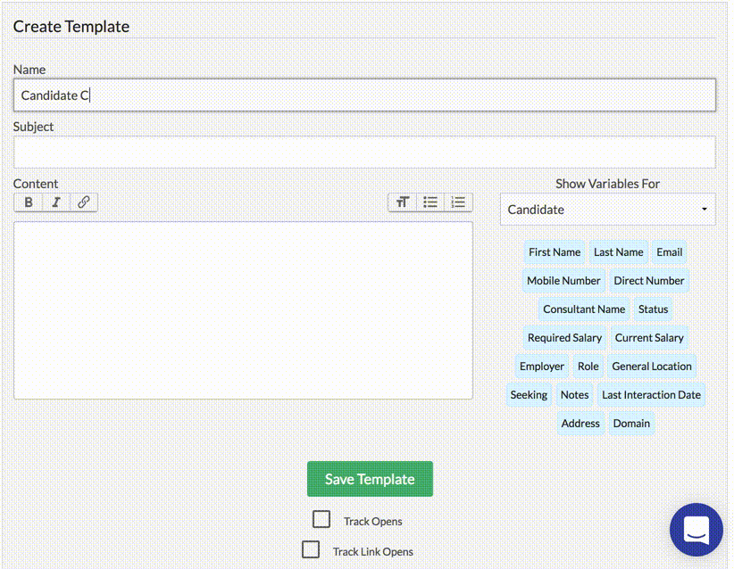Insert the First Name variable
734x569 pixels.
pyautogui.click(x=554, y=252)
